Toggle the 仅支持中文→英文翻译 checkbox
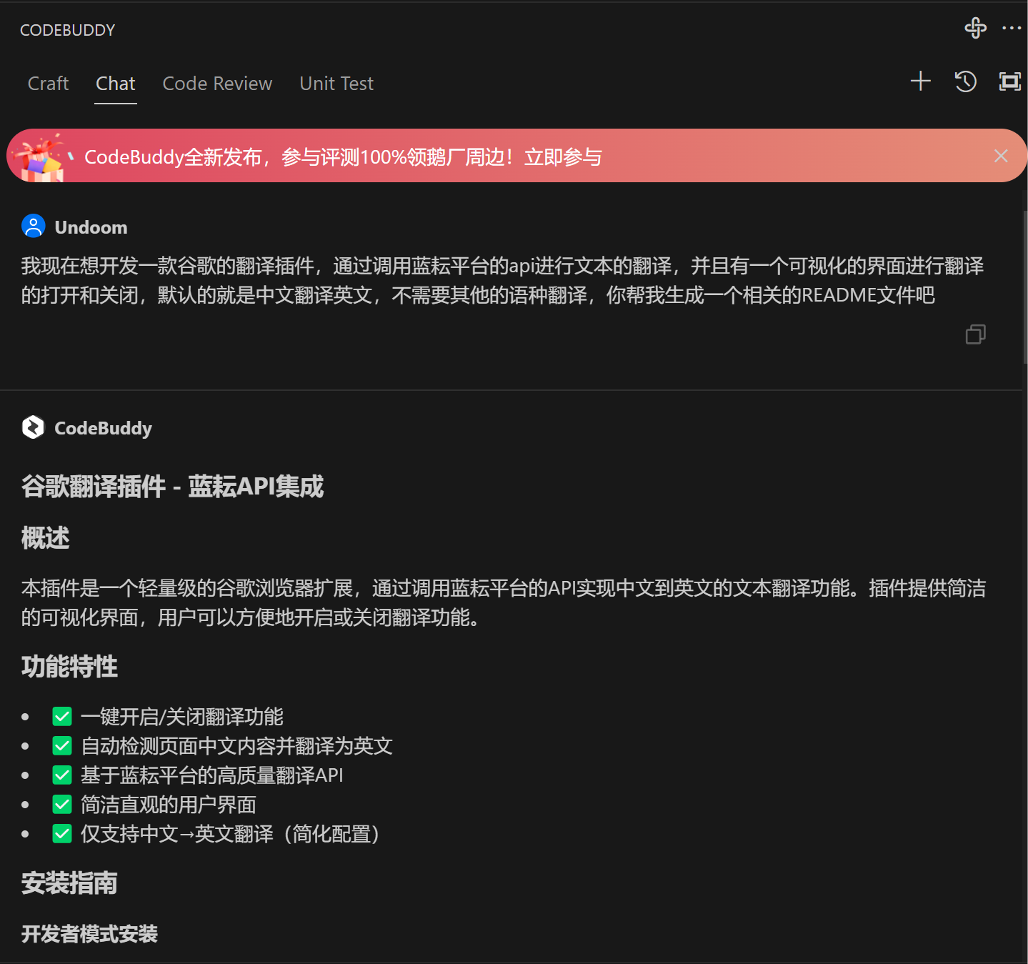 (62, 833)
